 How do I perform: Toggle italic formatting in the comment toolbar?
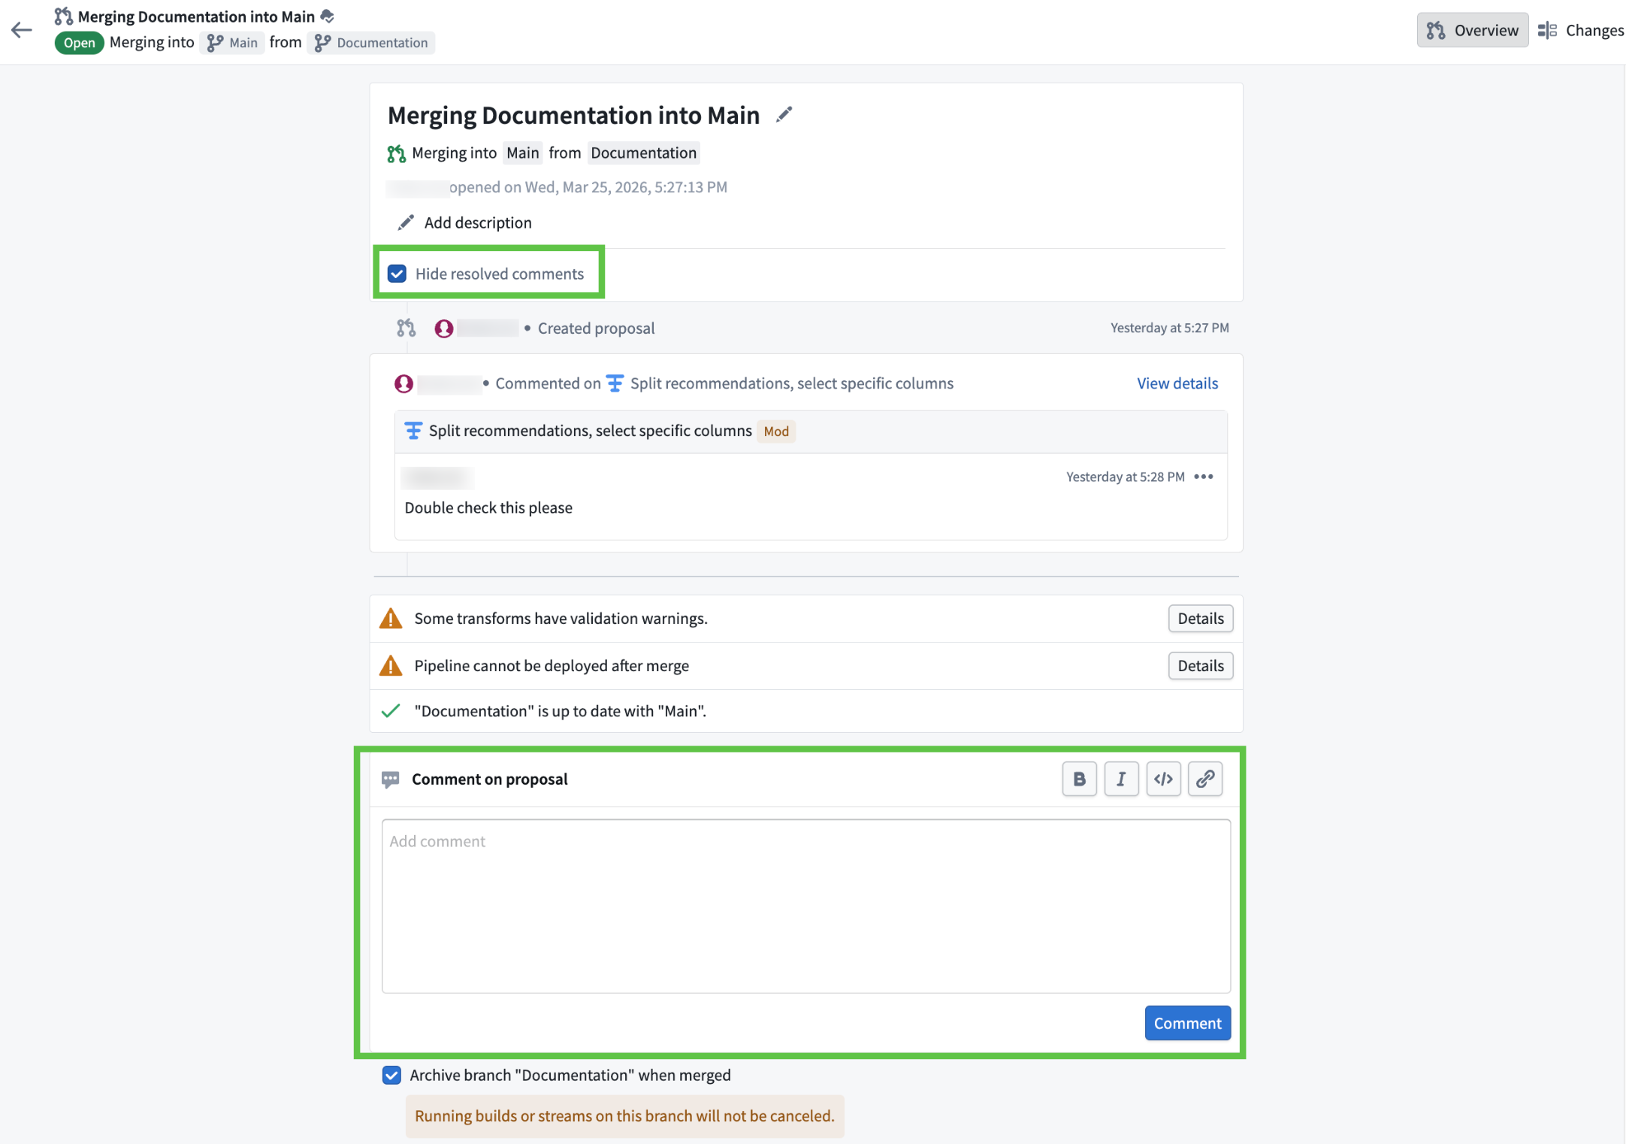click(x=1121, y=779)
